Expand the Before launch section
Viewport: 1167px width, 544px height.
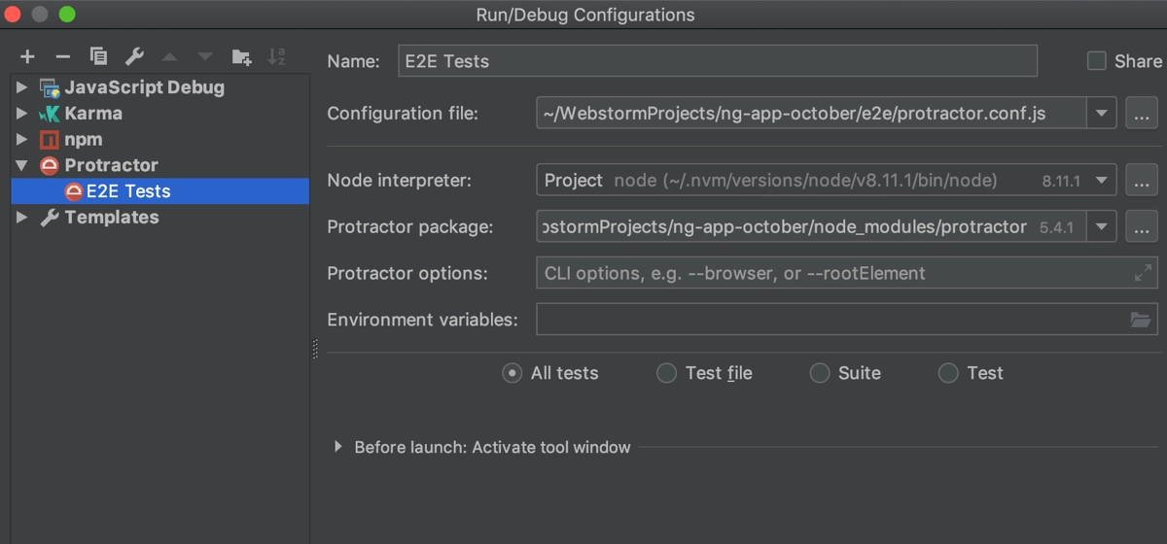click(337, 447)
